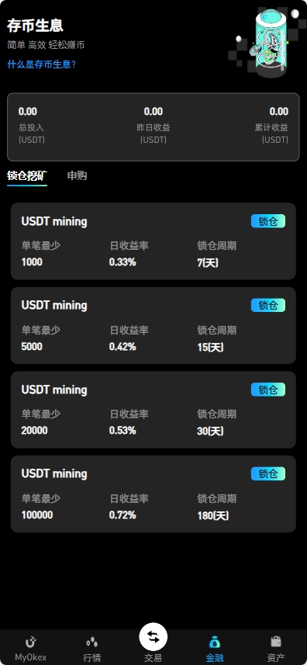The image size is (307, 665).
Task: Tap the 累计收益 cumulative earnings value
Action: click(x=279, y=112)
